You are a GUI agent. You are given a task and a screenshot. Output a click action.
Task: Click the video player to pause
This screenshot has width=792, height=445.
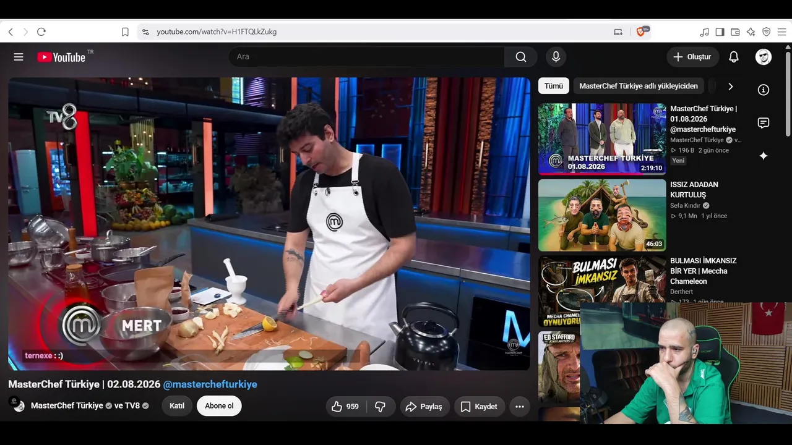tap(269, 224)
